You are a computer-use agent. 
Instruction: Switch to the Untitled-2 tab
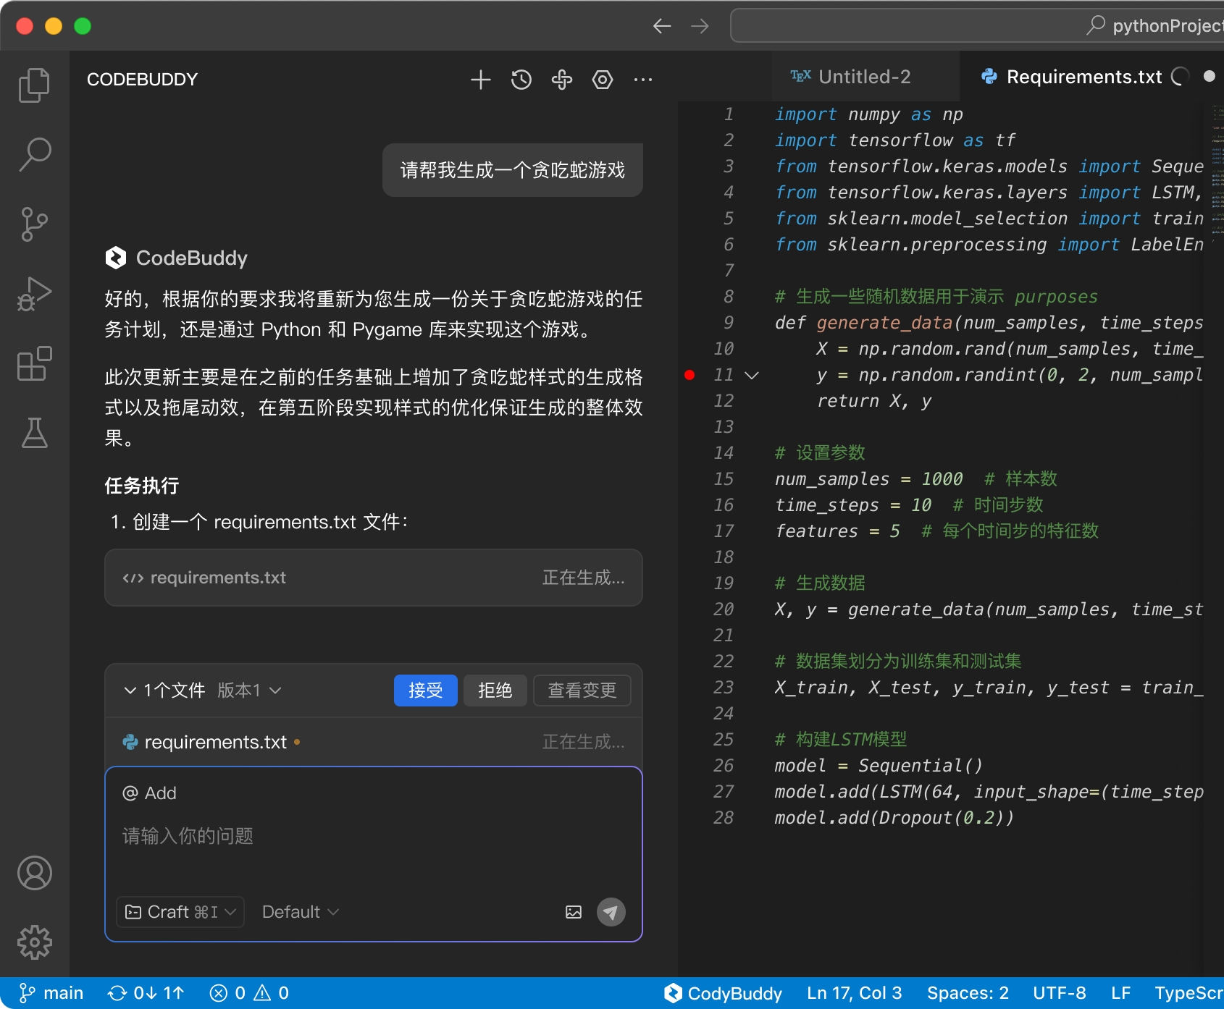click(x=864, y=77)
